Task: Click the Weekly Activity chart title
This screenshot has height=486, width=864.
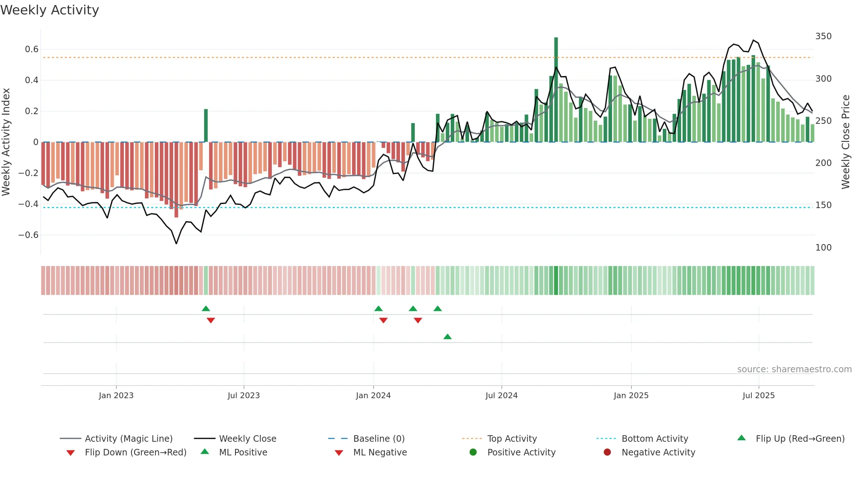Action: point(50,10)
